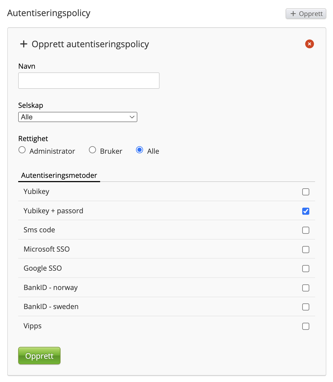The width and height of the screenshot is (333, 382).
Task: Click the Autentiseringspolicy page title
Action: click(49, 13)
